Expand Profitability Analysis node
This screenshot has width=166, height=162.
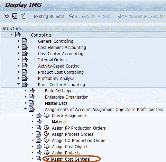(x=18, y=78)
